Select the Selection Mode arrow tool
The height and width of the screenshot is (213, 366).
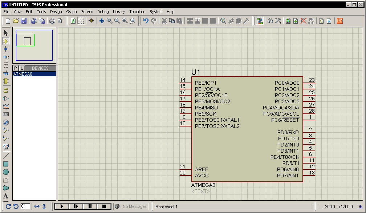coord(6,33)
